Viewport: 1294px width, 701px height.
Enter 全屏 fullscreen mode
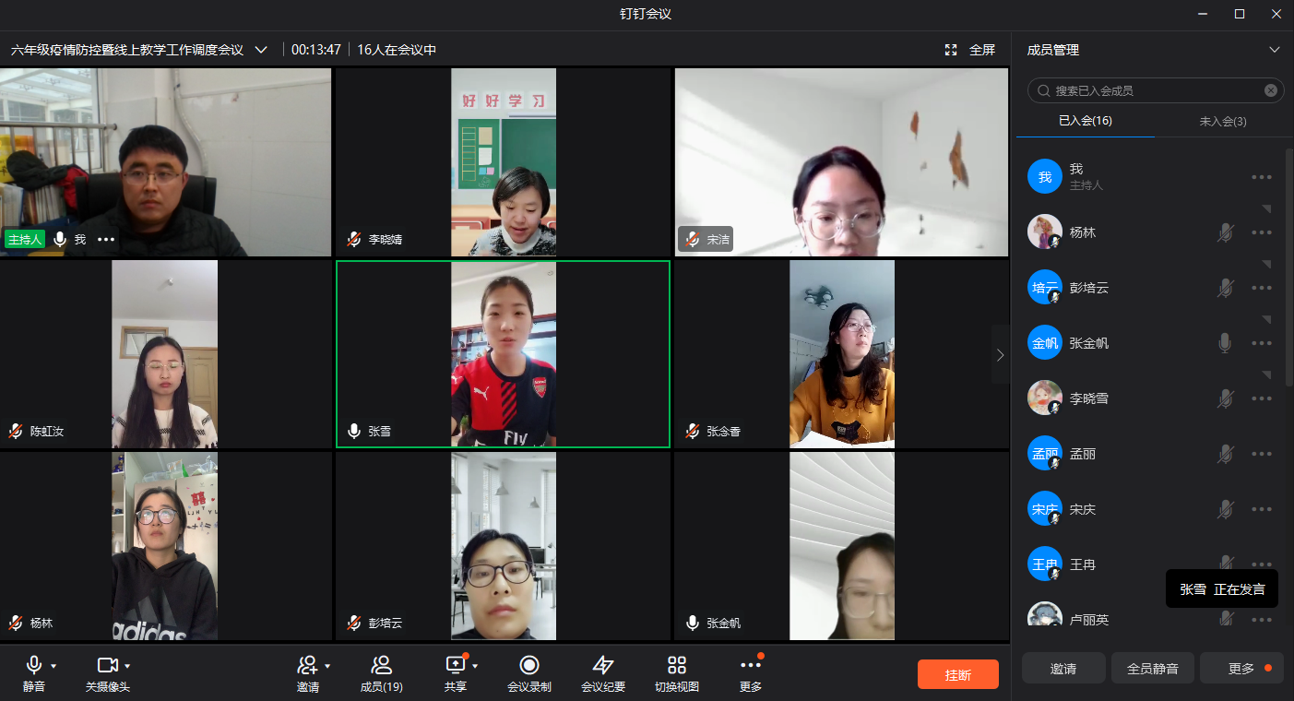click(x=970, y=50)
